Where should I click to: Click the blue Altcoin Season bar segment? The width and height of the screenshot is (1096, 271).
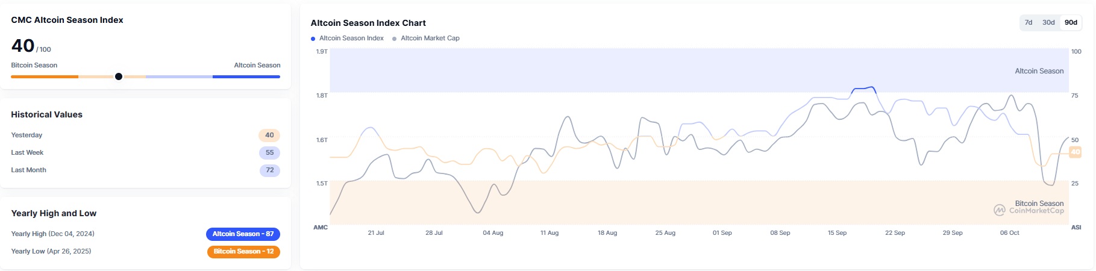tap(246, 76)
